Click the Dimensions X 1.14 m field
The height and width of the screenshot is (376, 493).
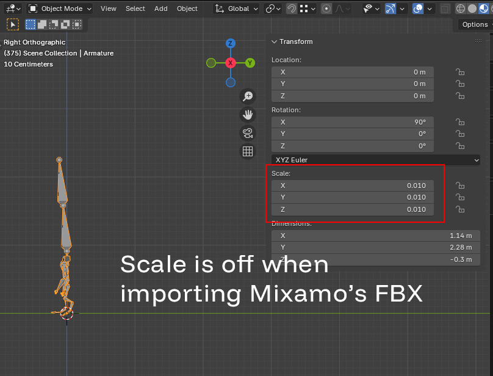[376, 236]
